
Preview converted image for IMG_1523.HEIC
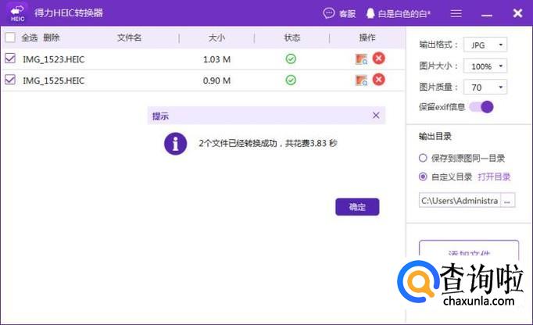point(361,59)
